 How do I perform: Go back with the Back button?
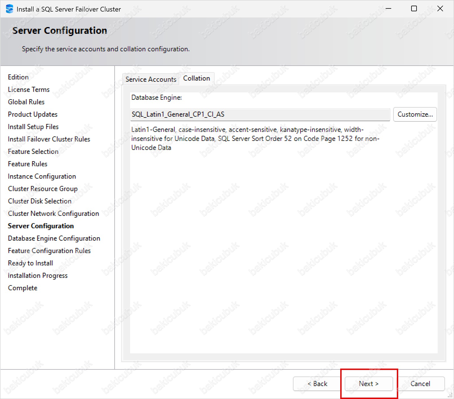[317, 384]
